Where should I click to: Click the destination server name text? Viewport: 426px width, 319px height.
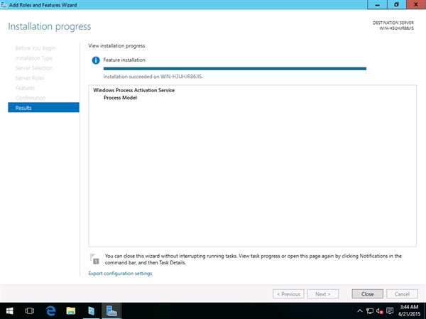click(396, 28)
